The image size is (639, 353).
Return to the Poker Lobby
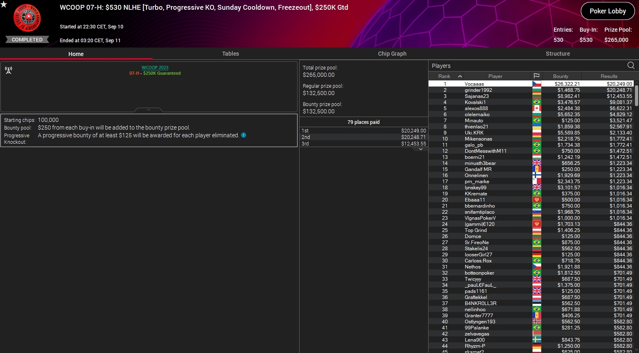(x=608, y=11)
